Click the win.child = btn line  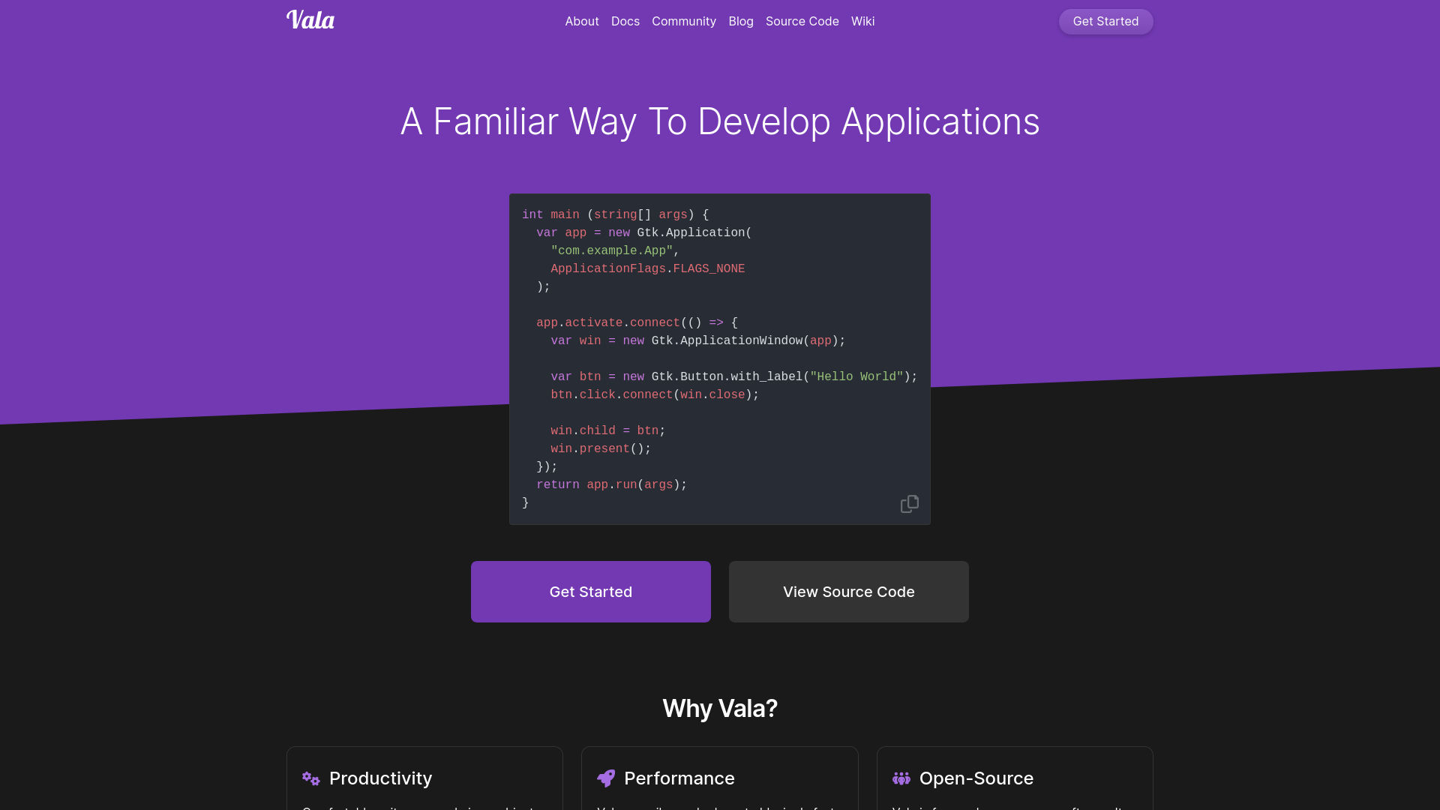pyautogui.click(x=608, y=431)
